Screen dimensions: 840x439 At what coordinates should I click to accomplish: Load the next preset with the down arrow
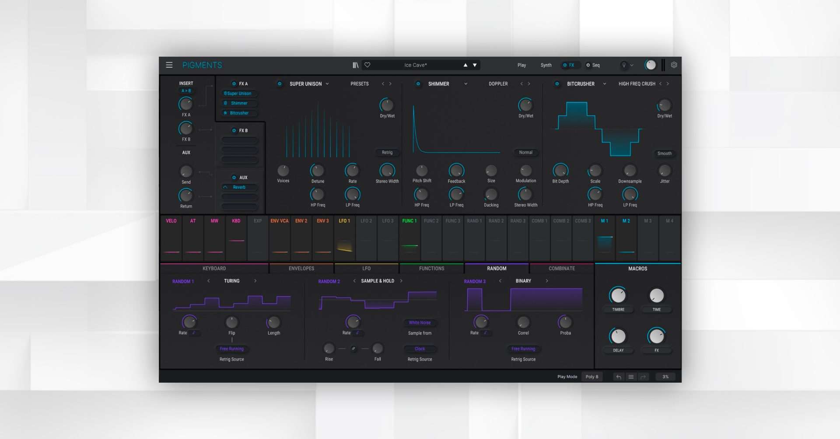[475, 65]
